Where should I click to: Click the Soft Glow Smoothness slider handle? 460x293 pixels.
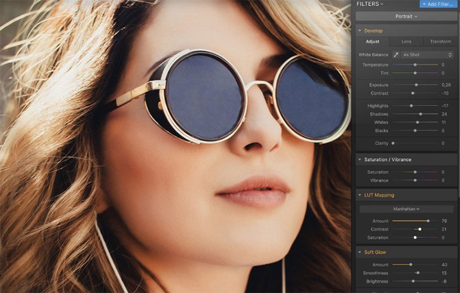pos(418,273)
